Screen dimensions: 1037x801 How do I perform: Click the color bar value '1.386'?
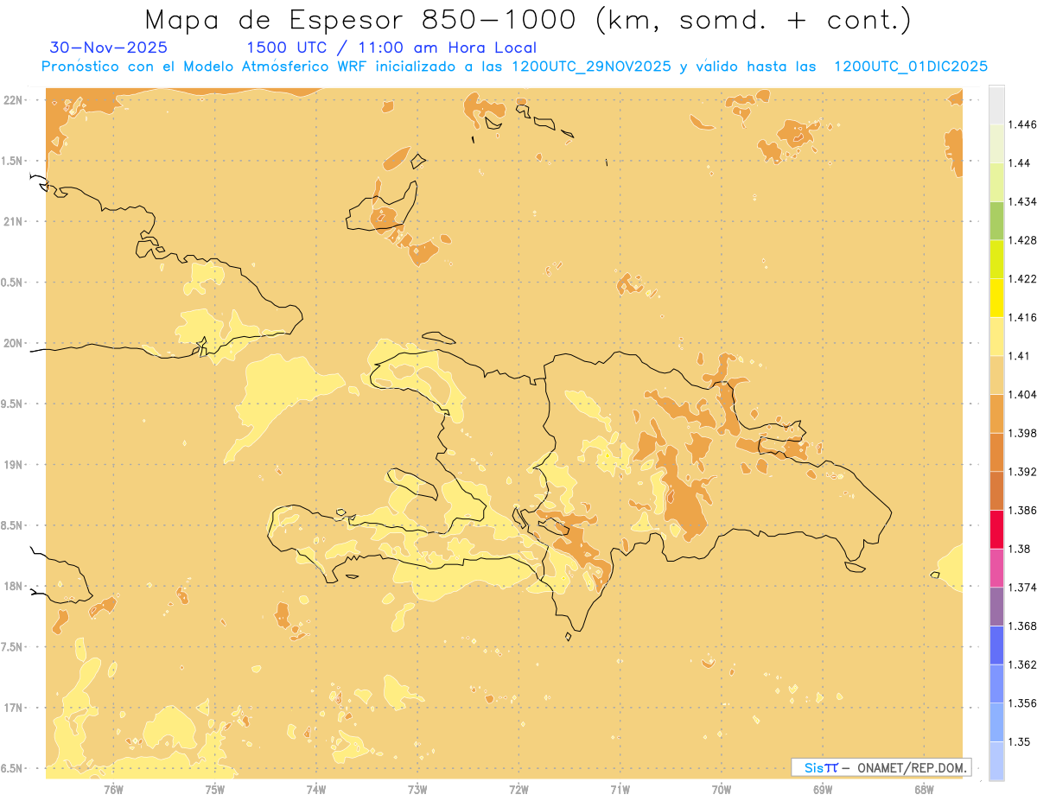(x=1022, y=511)
